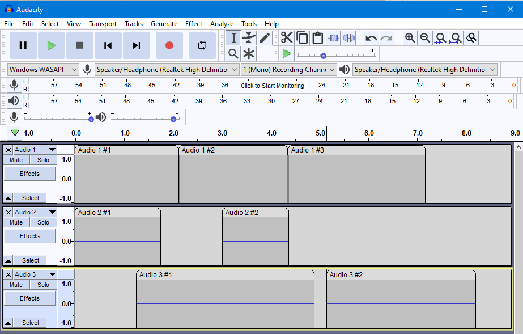Viewport: 523px width, 334px height.
Task: Cut selection with the scissors icon
Action: pyautogui.click(x=287, y=37)
